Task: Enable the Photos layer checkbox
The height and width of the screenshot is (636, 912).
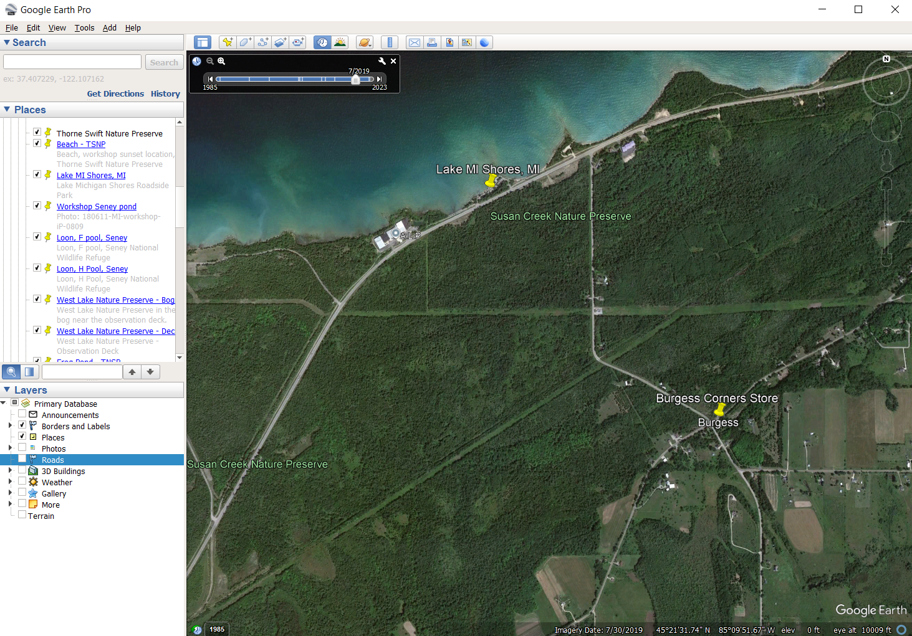Action: pyautogui.click(x=22, y=447)
